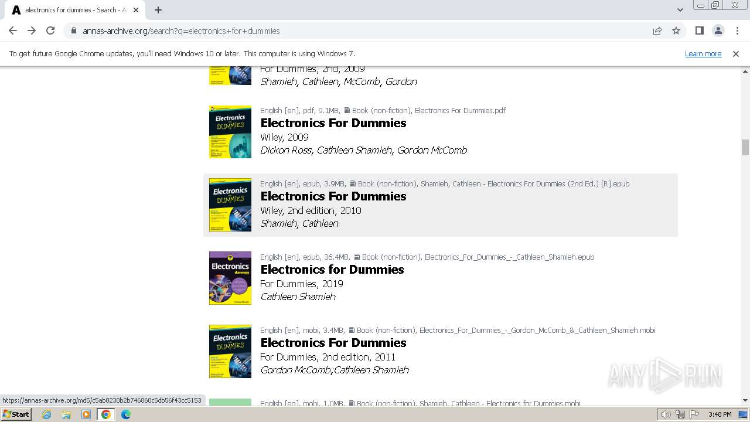Bookmark this page with the star icon
This screenshot has height=422, width=750.
tap(676, 31)
